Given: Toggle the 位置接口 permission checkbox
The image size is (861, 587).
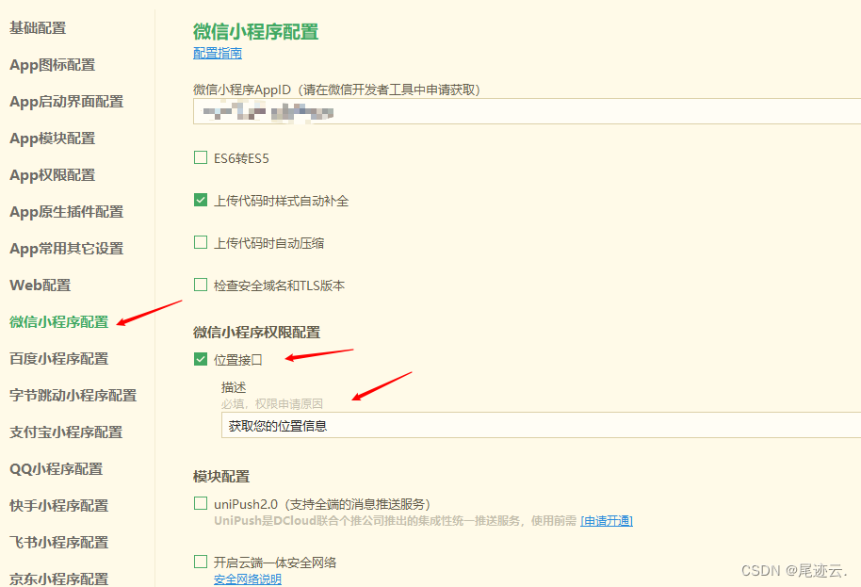Looking at the screenshot, I should pyautogui.click(x=201, y=359).
